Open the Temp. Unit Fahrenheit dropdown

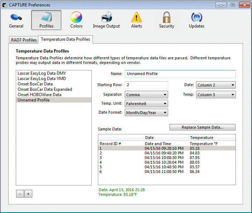point(146,104)
